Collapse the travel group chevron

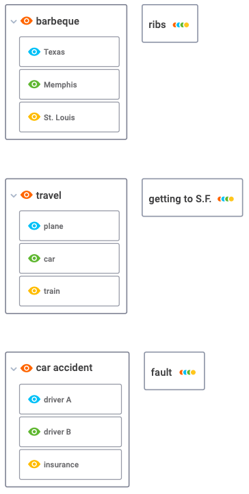[x=13, y=195]
